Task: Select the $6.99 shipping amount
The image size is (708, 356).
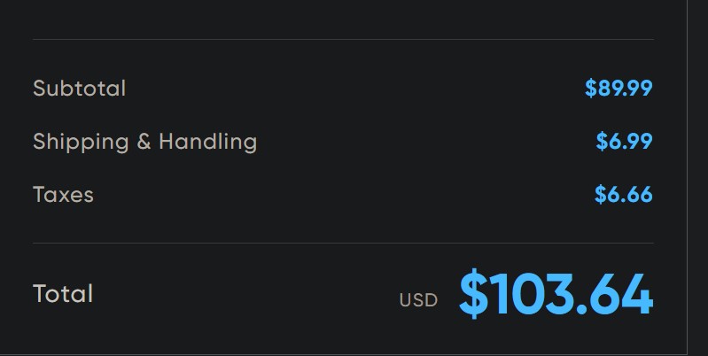Action: 624,141
